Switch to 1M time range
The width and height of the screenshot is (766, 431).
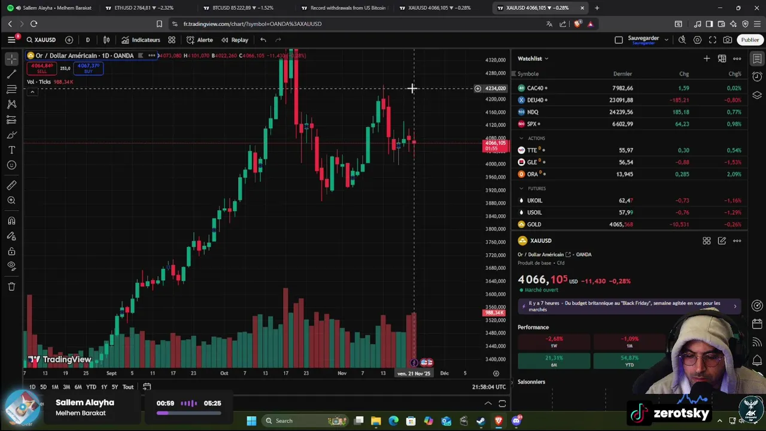click(54, 387)
